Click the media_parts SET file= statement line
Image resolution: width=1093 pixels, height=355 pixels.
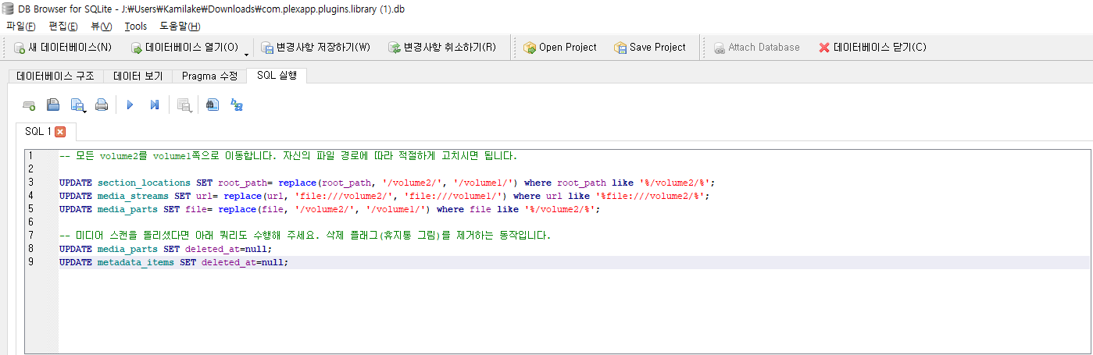[x=330, y=209]
